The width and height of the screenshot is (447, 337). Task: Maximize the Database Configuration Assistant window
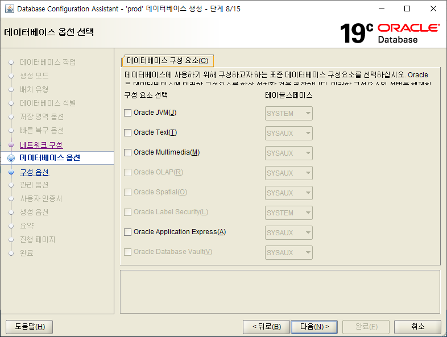pyautogui.click(x=407, y=9)
